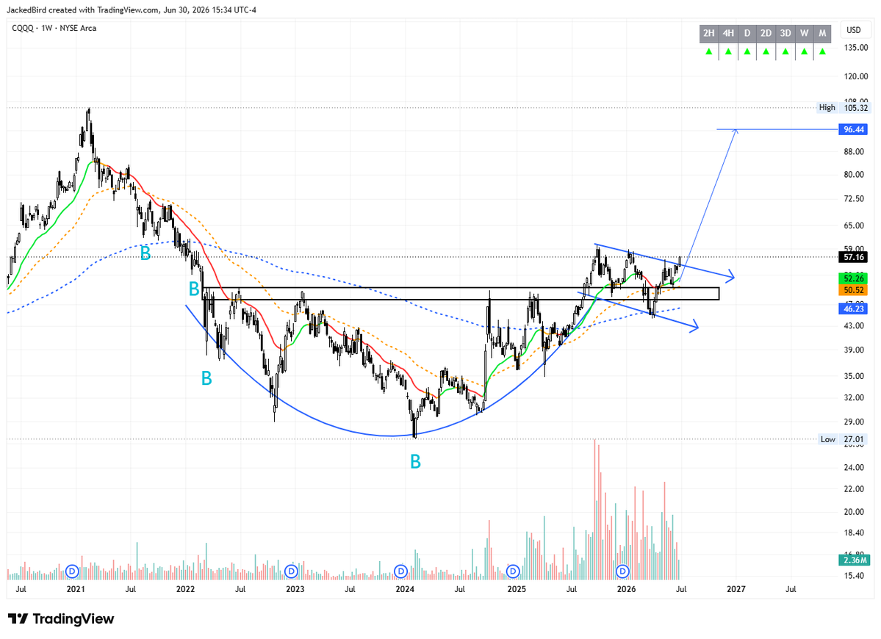Click the green up-triangle under the D column
Viewport: 881px width, 639px height.
[747, 51]
